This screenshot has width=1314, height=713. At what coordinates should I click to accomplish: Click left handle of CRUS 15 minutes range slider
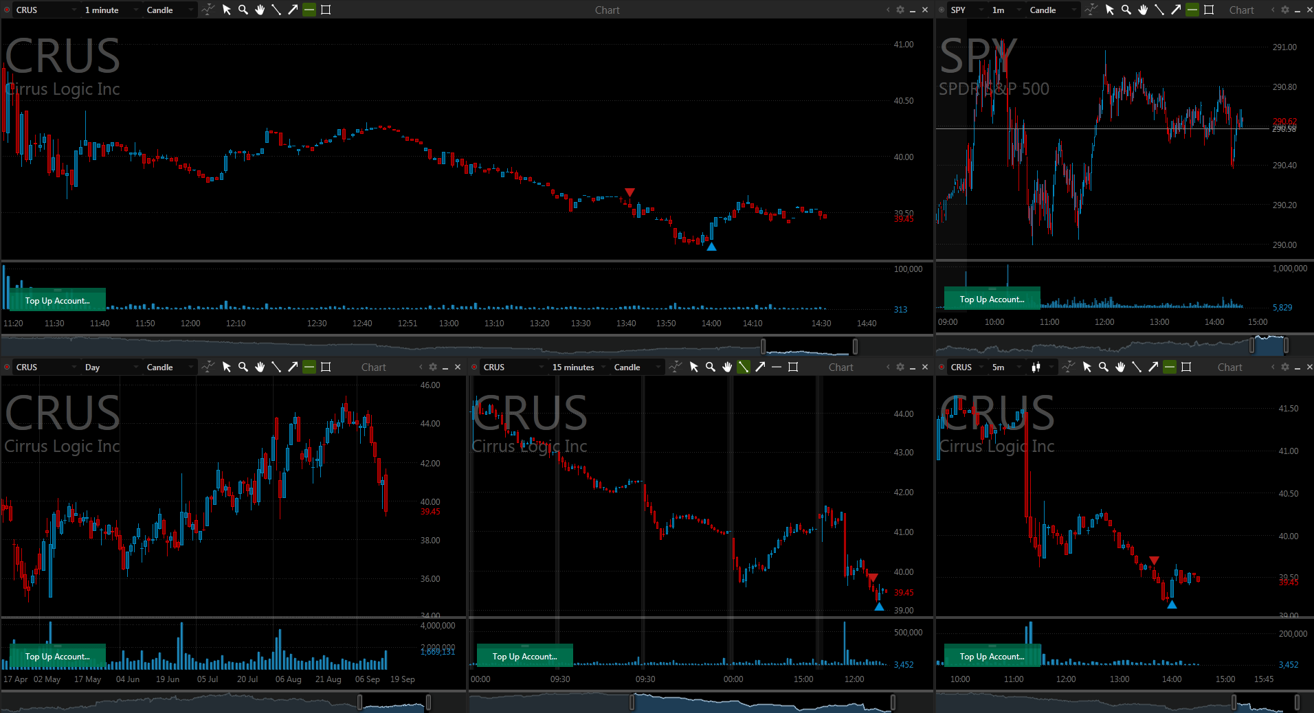point(632,702)
